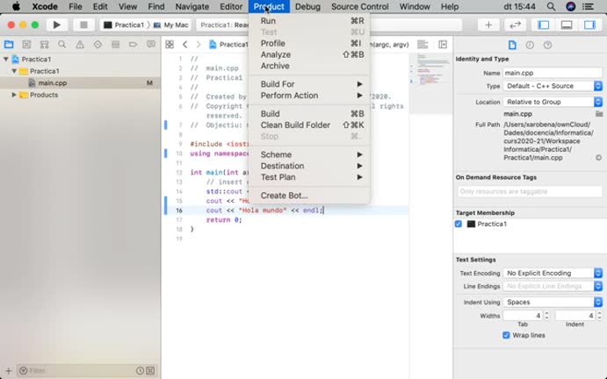Click the Practica1 scheme selector
This screenshot has height=379, width=607.
coord(124,25)
